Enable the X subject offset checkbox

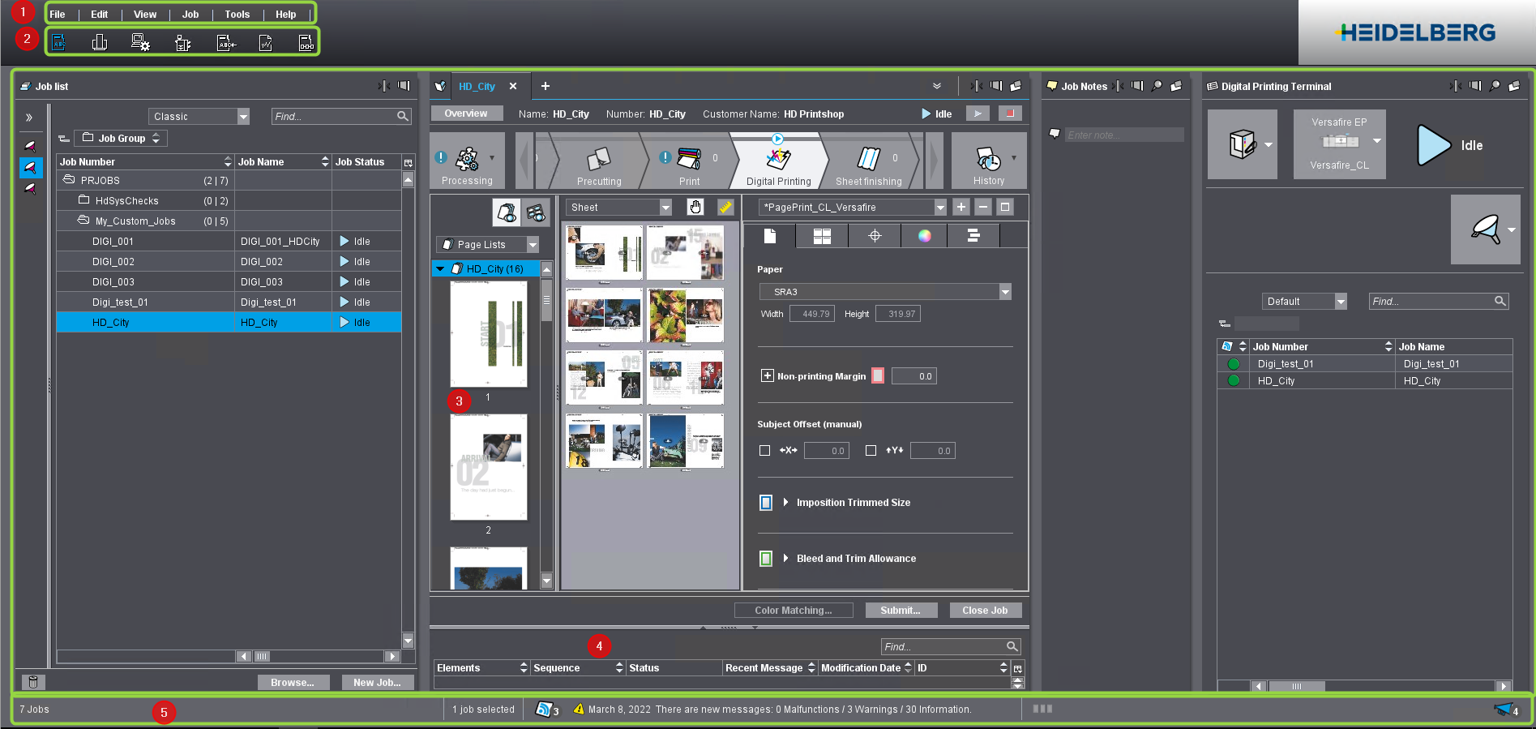point(764,451)
